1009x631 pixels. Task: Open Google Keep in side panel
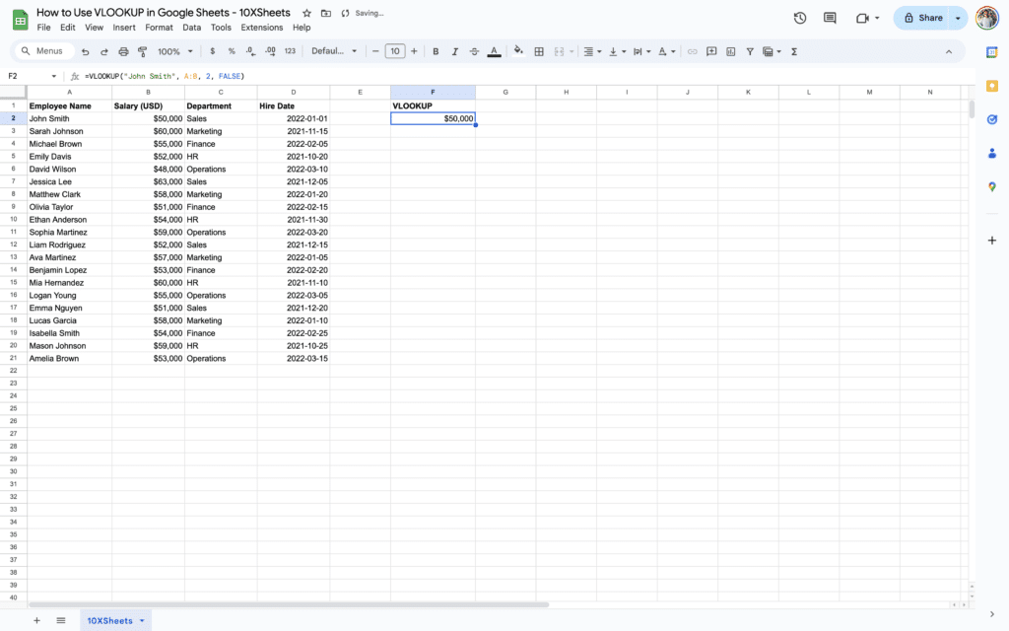[x=992, y=86]
